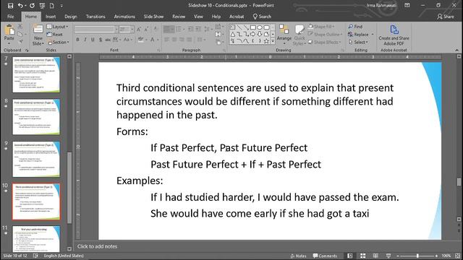Switch to Reading View icon
Viewport: 463px width, 260px height.
[x=375, y=256]
